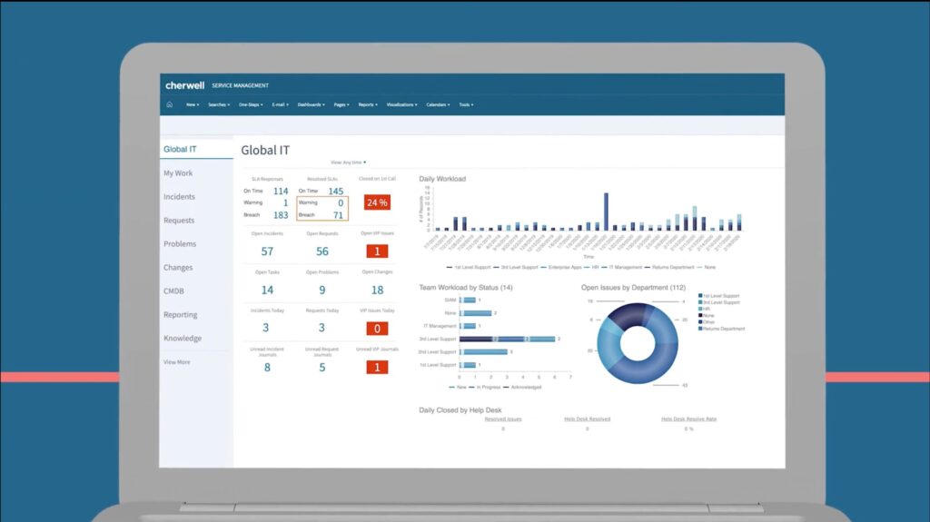Open the Searches dropdown menu
Image resolution: width=930 pixels, height=522 pixels.
pyautogui.click(x=218, y=104)
